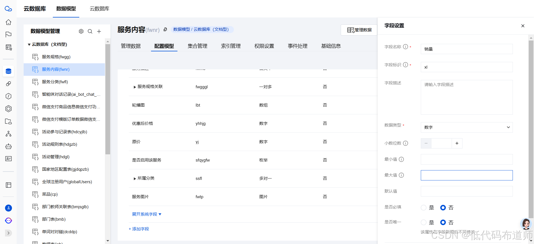Click info icon beside maximum value label
The height and width of the screenshot is (244, 534).
point(401,175)
